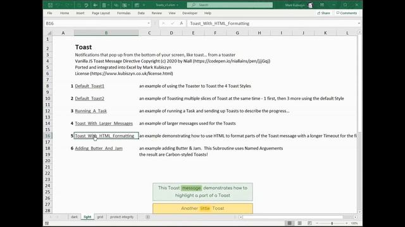The width and height of the screenshot is (405, 227).
Task: Open the user account avatar picture
Action: (x=311, y=5)
